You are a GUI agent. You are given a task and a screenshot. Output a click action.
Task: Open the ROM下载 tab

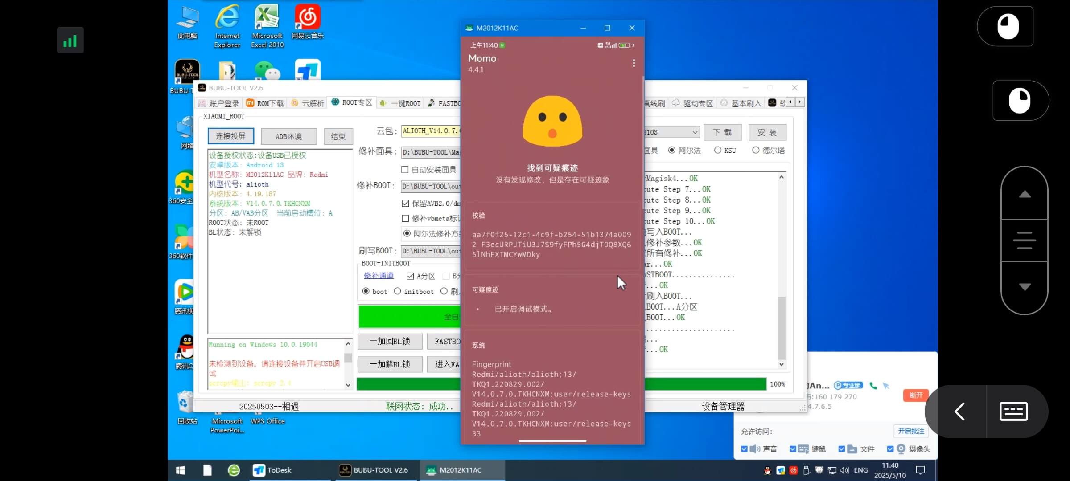click(265, 103)
